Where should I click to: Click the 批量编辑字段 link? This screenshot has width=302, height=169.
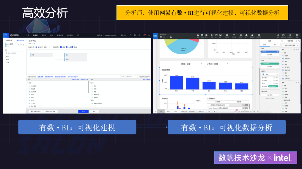[x=49, y=77]
